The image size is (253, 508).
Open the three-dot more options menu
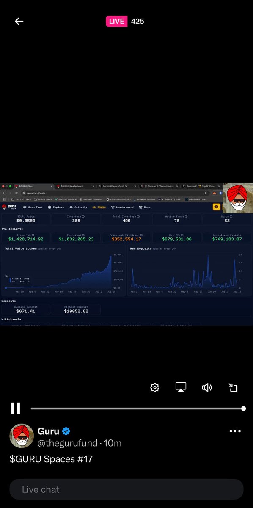[235, 431]
